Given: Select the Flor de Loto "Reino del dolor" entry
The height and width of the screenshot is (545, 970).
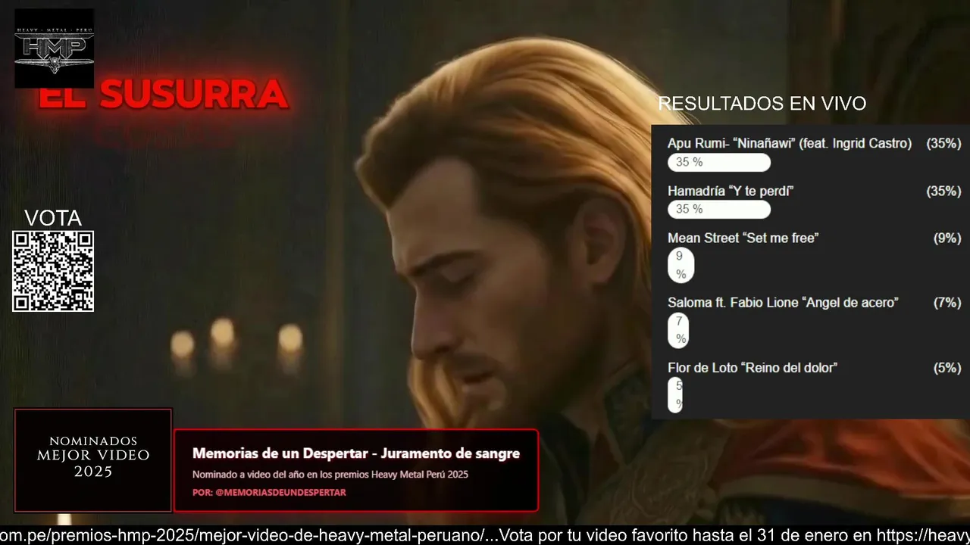Looking at the screenshot, I should 753,367.
